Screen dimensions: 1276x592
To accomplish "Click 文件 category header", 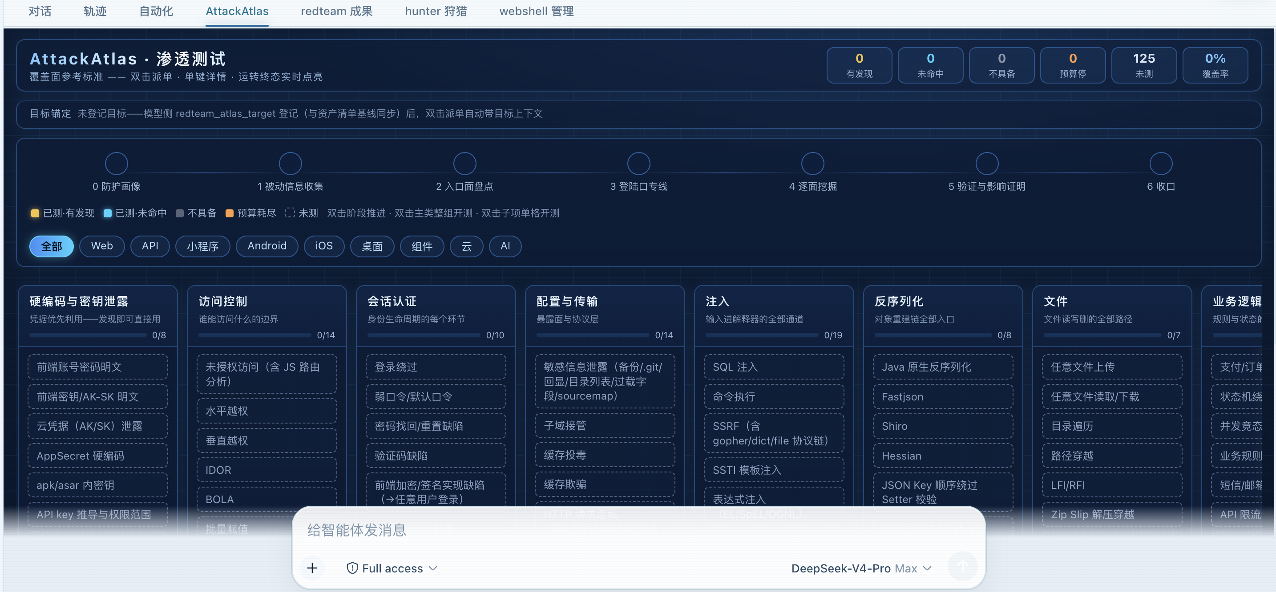I will point(1112,315).
